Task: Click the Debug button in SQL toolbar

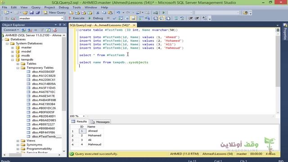Action: 96,18
